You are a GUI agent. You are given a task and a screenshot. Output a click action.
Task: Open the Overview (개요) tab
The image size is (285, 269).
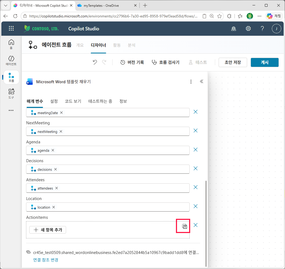click(80, 45)
